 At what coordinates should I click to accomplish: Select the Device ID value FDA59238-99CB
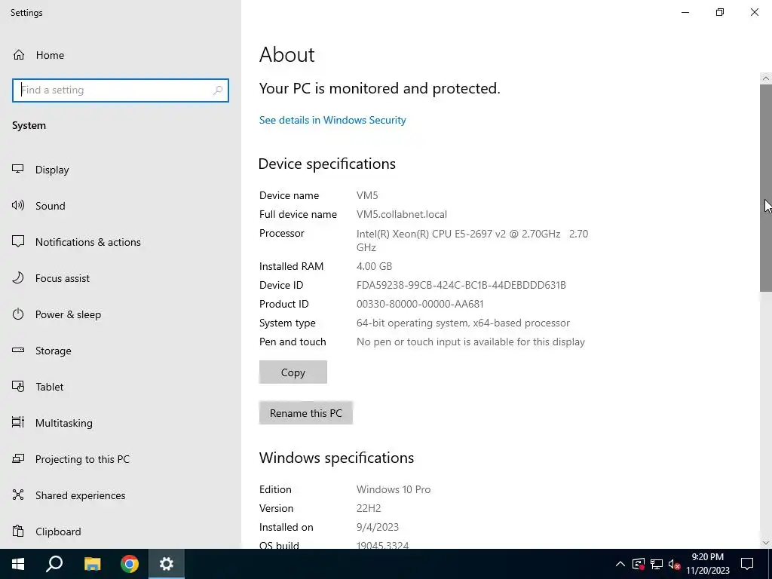461,285
